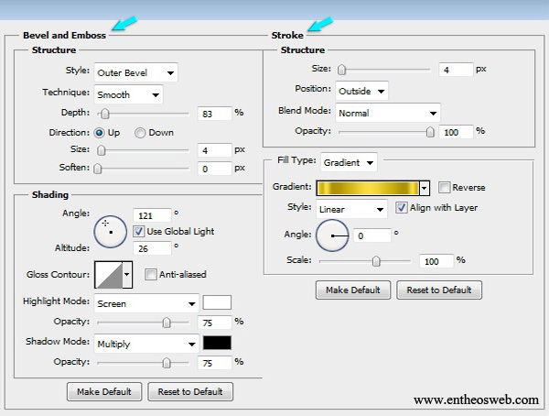Toggle the Use Global Light checkbox
This screenshot has width=549, height=416.
click(x=139, y=230)
